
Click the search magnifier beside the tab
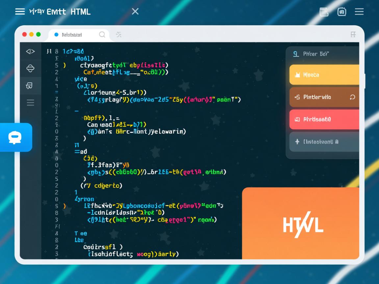point(102,35)
